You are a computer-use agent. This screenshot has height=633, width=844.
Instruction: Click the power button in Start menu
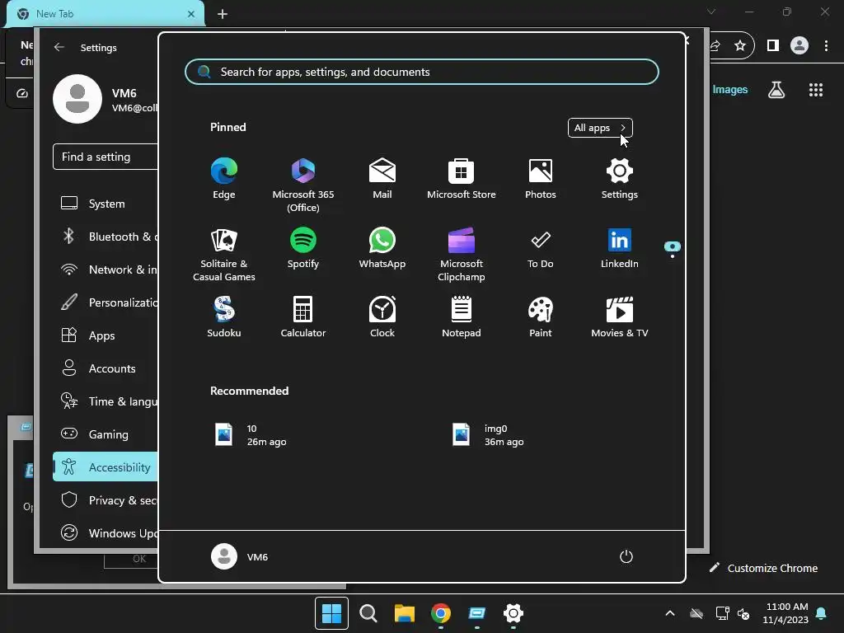pos(626,556)
